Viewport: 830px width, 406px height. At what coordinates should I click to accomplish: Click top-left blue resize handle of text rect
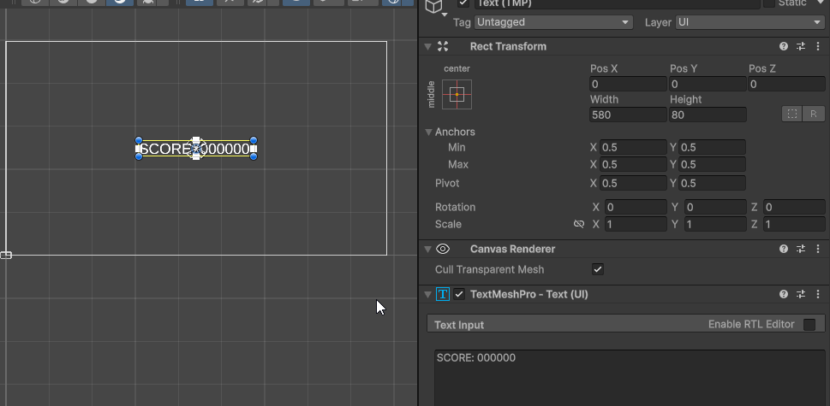[x=139, y=140]
